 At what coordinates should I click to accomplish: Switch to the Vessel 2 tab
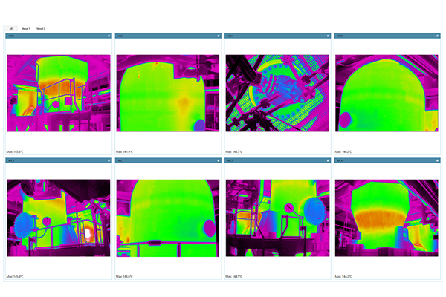click(41, 29)
